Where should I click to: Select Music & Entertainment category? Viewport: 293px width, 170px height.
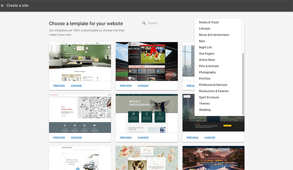point(214,35)
